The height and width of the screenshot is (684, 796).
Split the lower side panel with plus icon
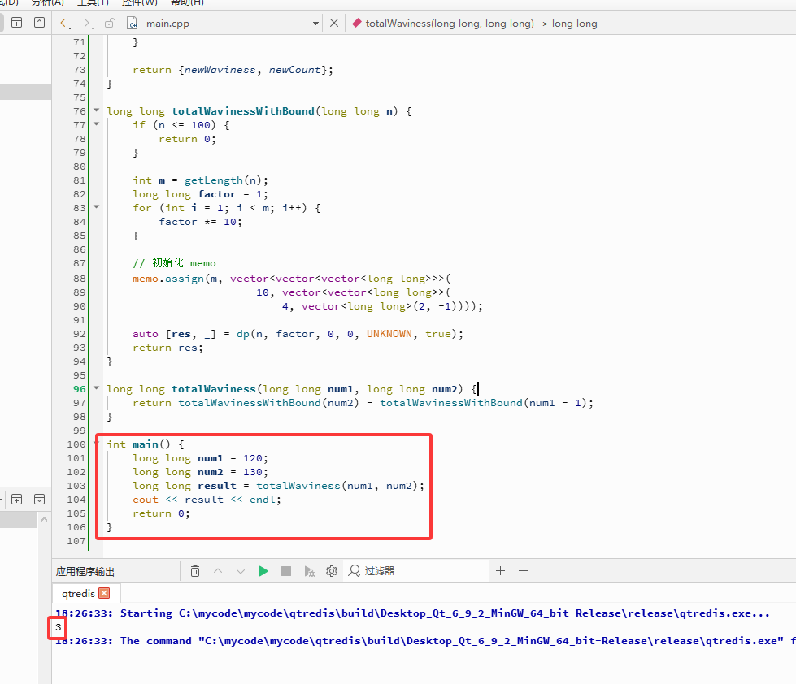click(x=17, y=500)
